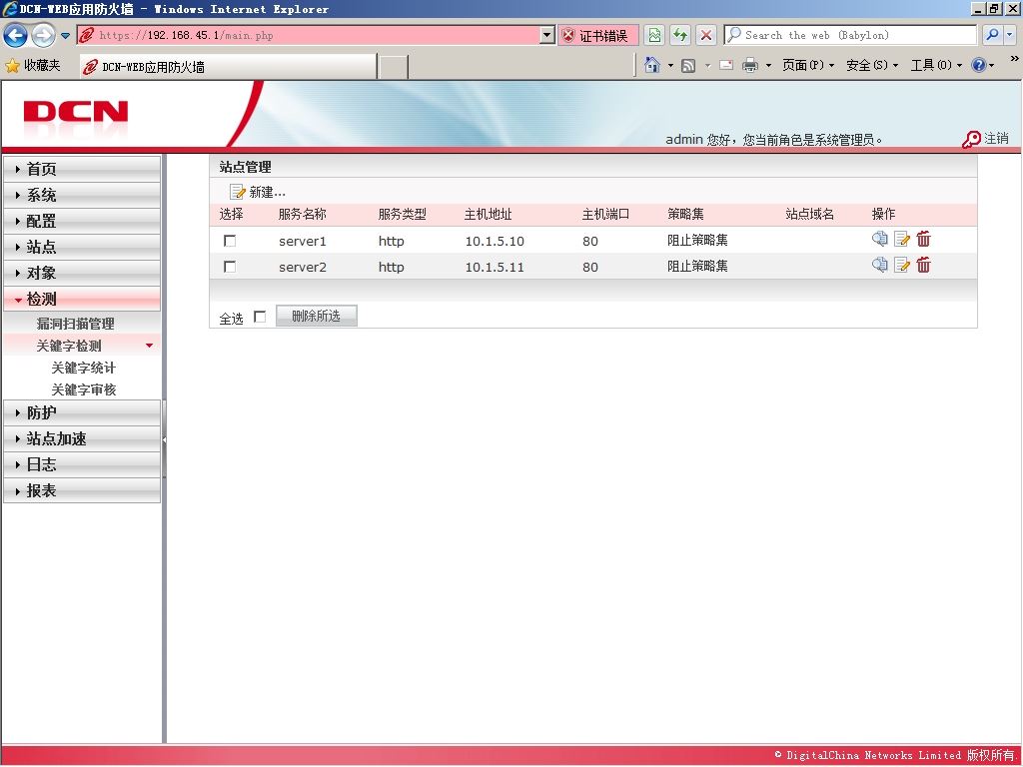Click the 删除所选 button
This screenshot has height=767, width=1023.
317,317
